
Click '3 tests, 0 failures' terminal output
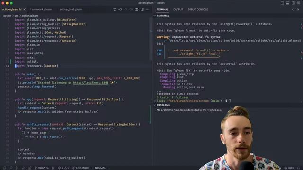pos(172,97)
